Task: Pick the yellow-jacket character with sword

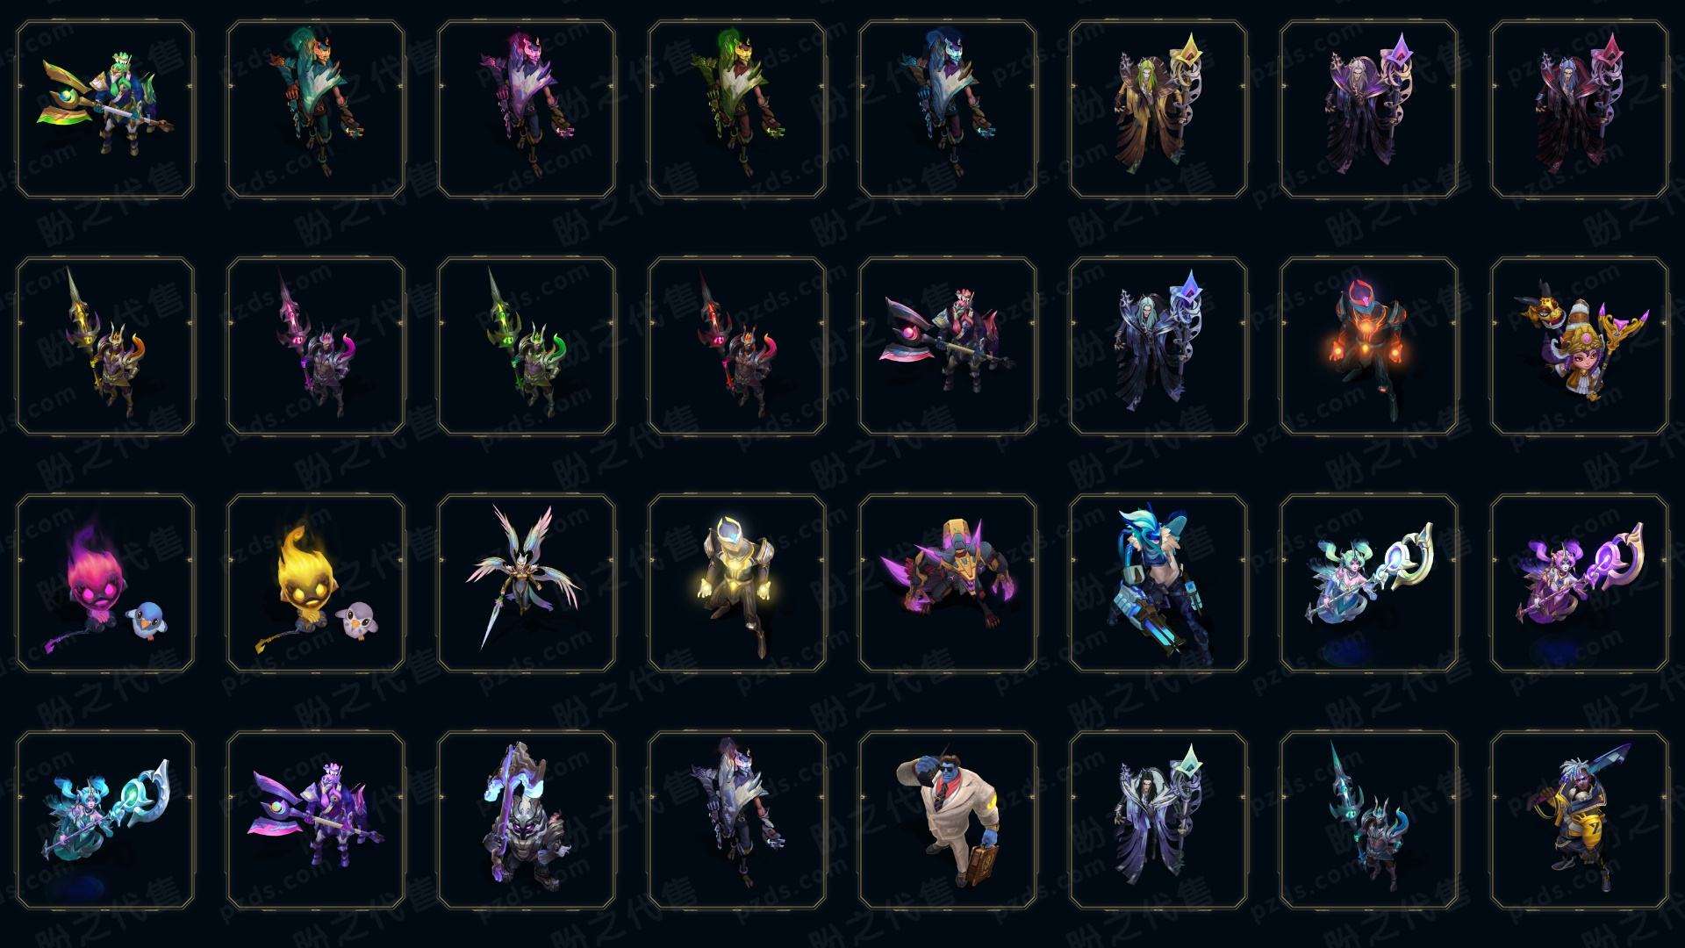Action: point(1580,820)
